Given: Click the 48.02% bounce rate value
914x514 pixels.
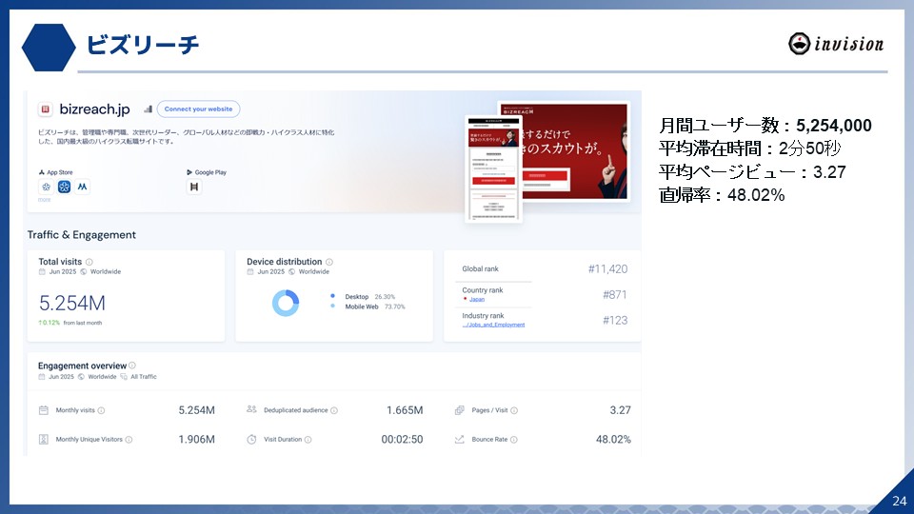Looking at the screenshot, I should tap(613, 440).
